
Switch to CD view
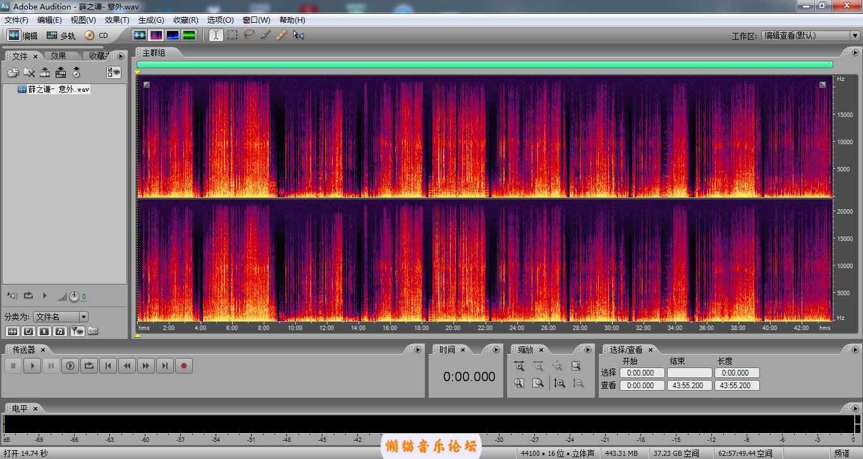pos(97,36)
